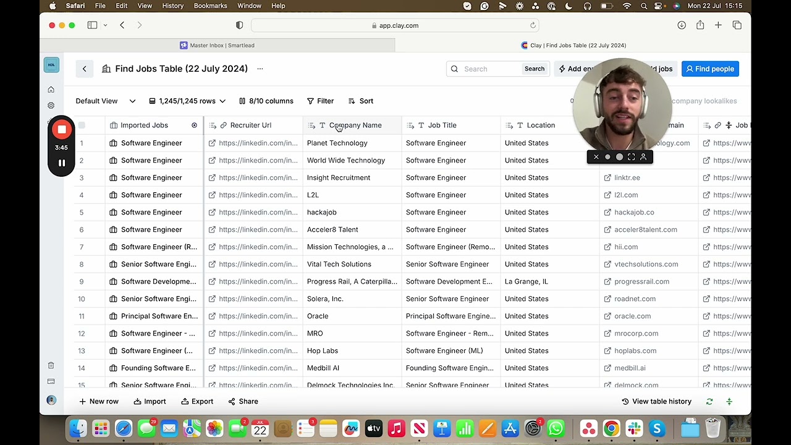Click the privacy shield icon in the Safari toolbar

240,25
